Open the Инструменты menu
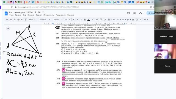The image size is (176, 99). pyautogui.click(x=49, y=15)
